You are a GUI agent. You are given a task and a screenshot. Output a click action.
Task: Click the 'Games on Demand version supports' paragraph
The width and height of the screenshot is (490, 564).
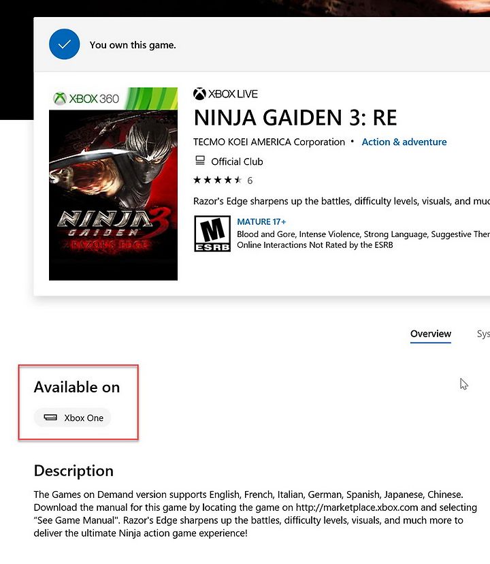pos(256,514)
